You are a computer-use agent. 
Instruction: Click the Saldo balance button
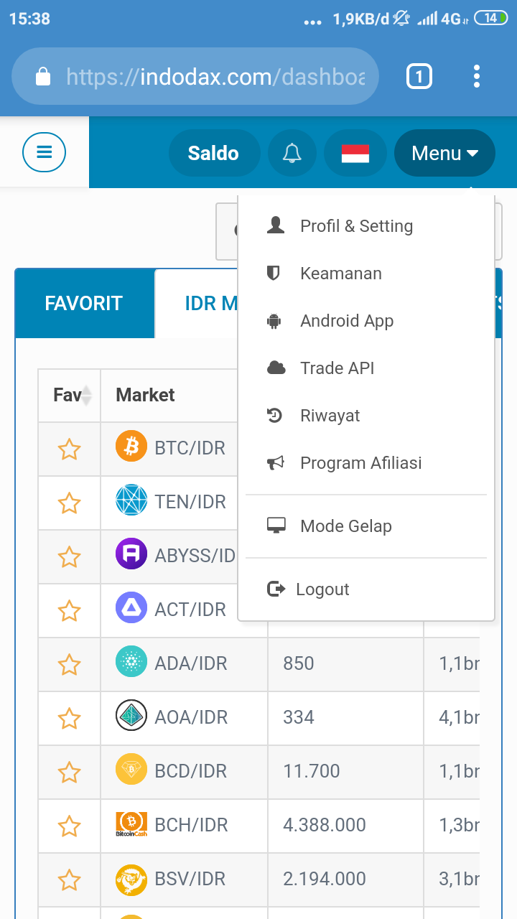coord(213,153)
